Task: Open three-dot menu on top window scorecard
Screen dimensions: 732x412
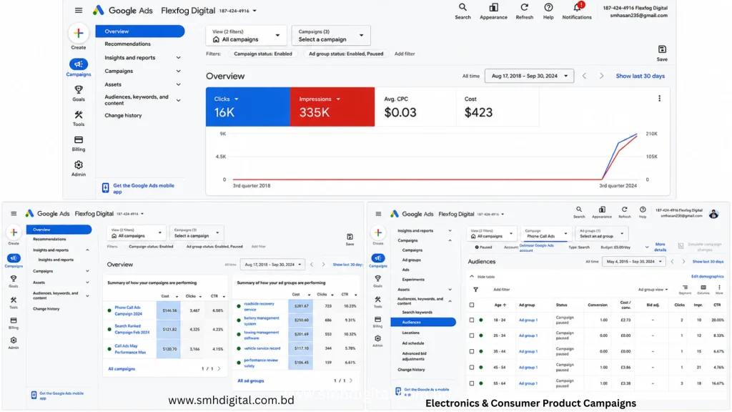Action: [x=659, y=99]
